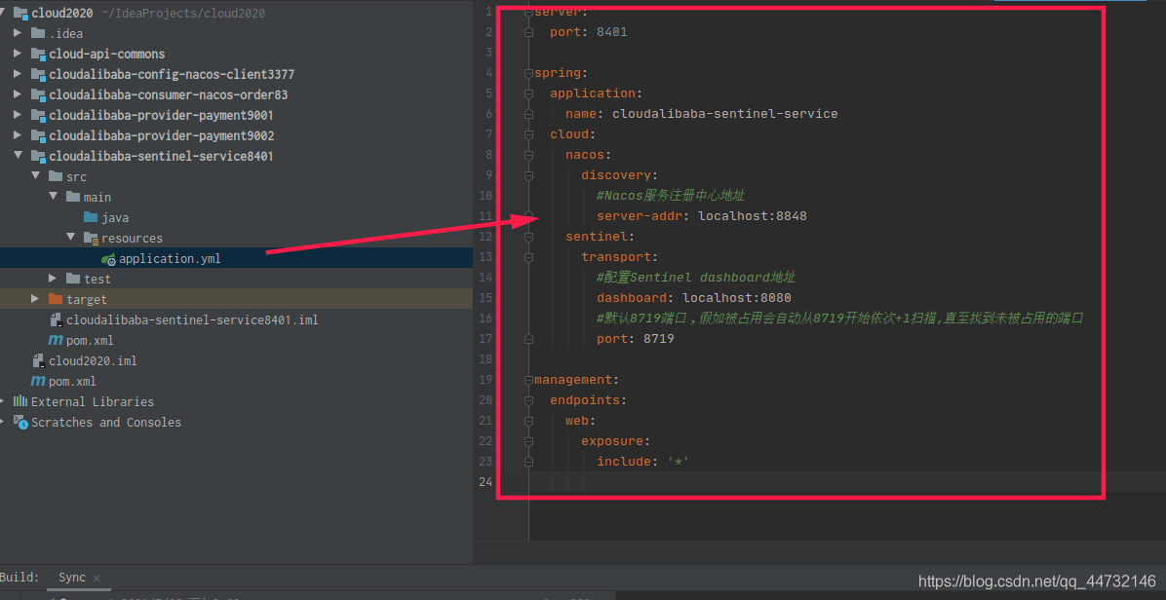The image size is (1166, 600).
Task: Expand cloudalibaba-consumer-nacos-order83 arrow
Action: pyautogui.click(x=18, y=95)
